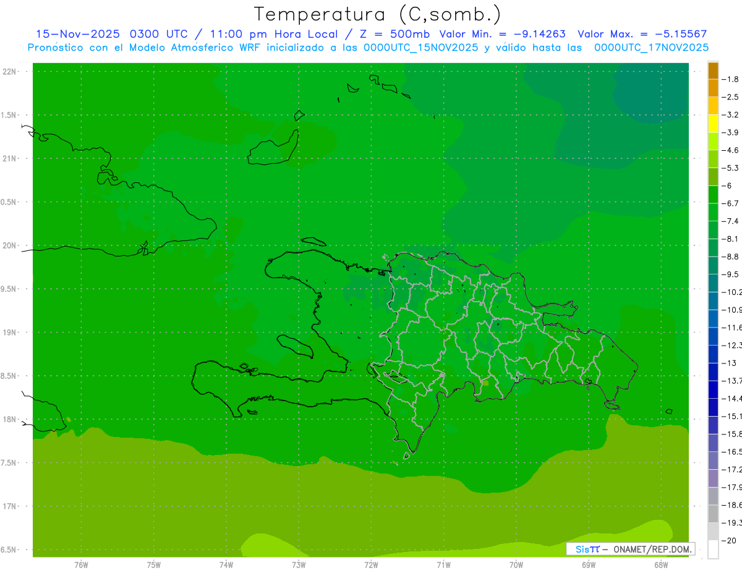Screen dimensions: 742x573
Task: Pick the dark blue swatch between -13.7 and -14.4
Action: click(x=713, y=389)
